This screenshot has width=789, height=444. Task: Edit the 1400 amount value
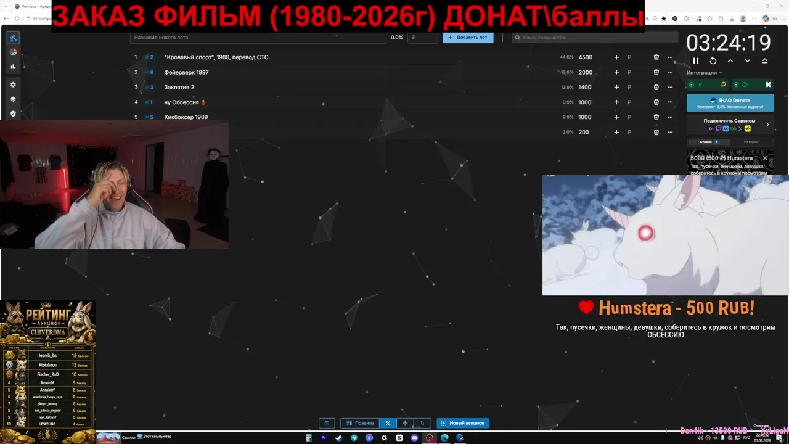(x=585, y=87)
